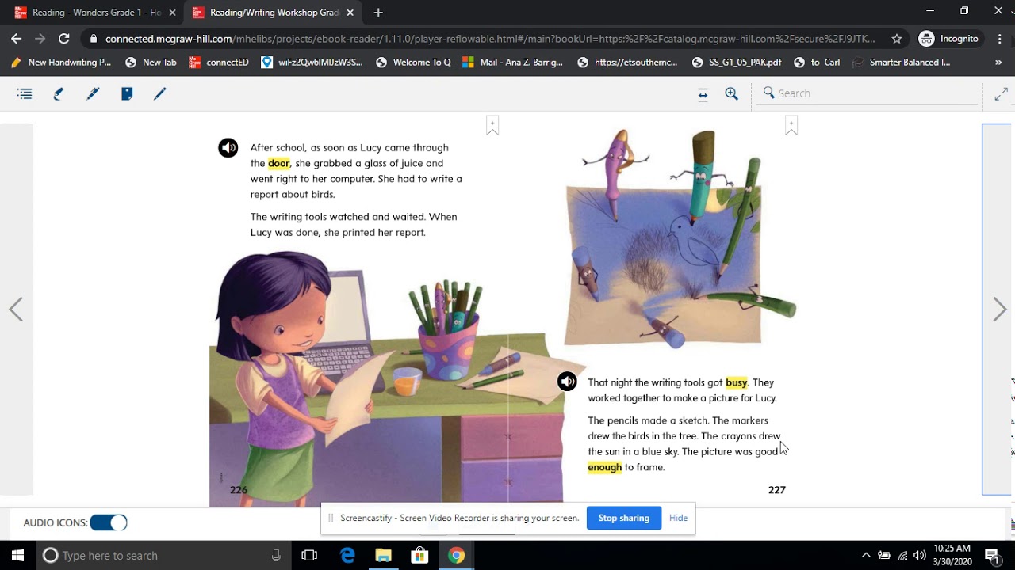This screenshot has width=1015, height=570.
Task: Open the Incognito profile indicator
Action: pyautogui.click(x=949, y=38)
